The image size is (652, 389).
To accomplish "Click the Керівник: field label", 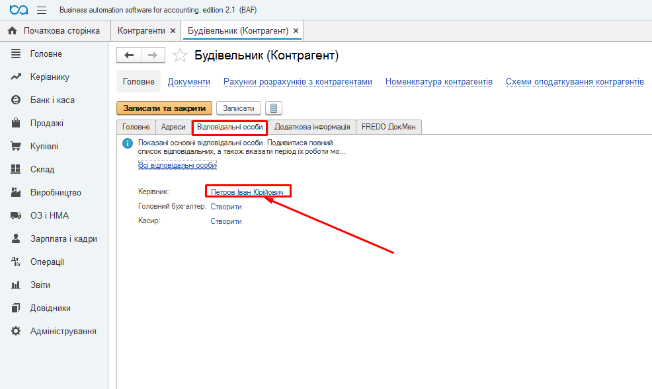I will pos(154,192).
